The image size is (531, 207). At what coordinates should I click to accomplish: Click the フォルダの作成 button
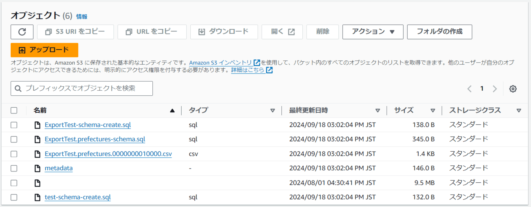pyautogui.click(x=439, y=32)
